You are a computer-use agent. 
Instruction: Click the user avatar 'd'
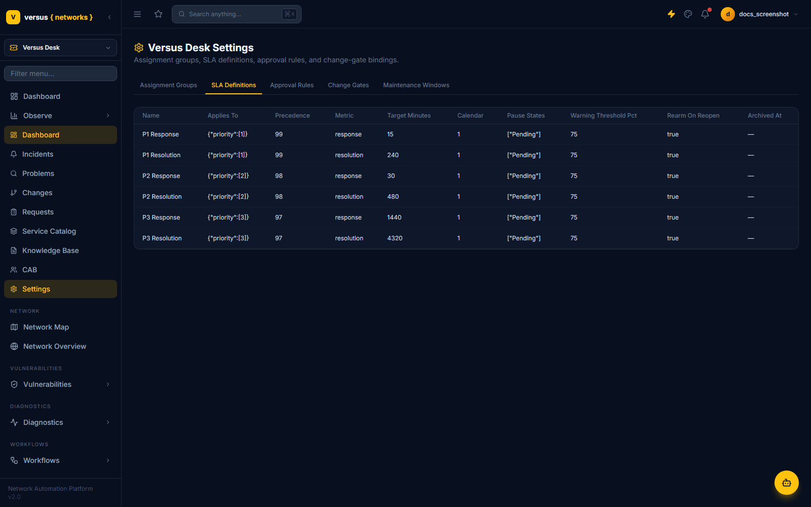point(728,14)
